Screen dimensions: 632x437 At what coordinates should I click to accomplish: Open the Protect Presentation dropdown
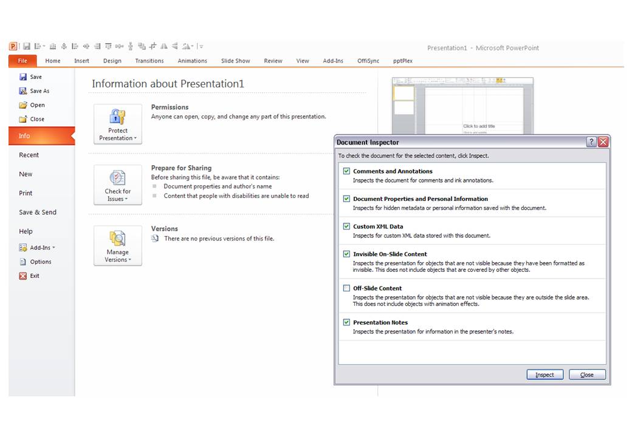tap(118, 124)
